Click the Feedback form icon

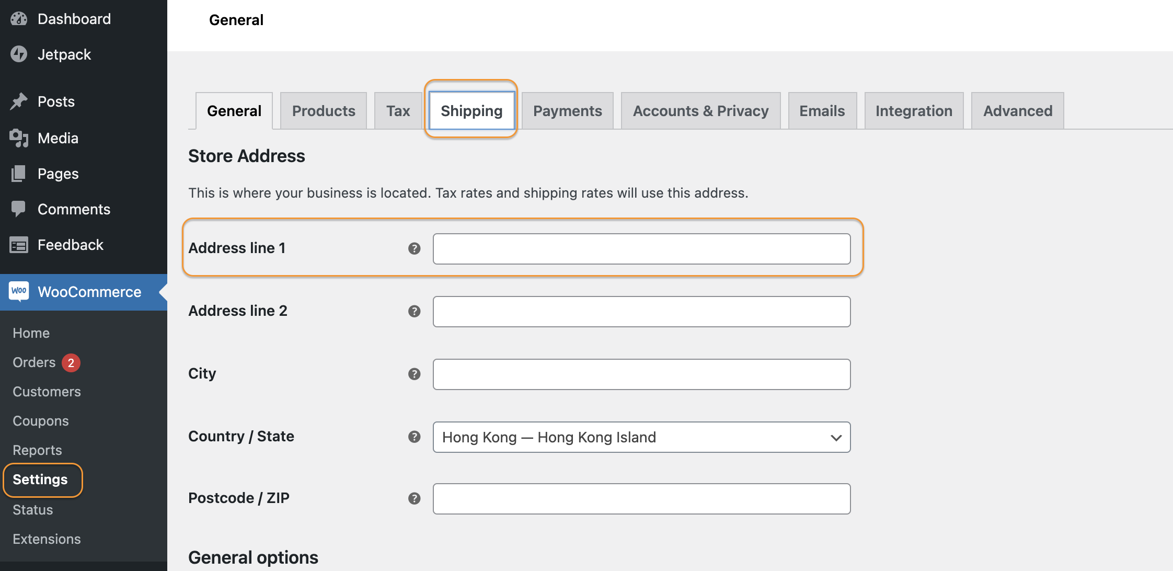point(19,245)
